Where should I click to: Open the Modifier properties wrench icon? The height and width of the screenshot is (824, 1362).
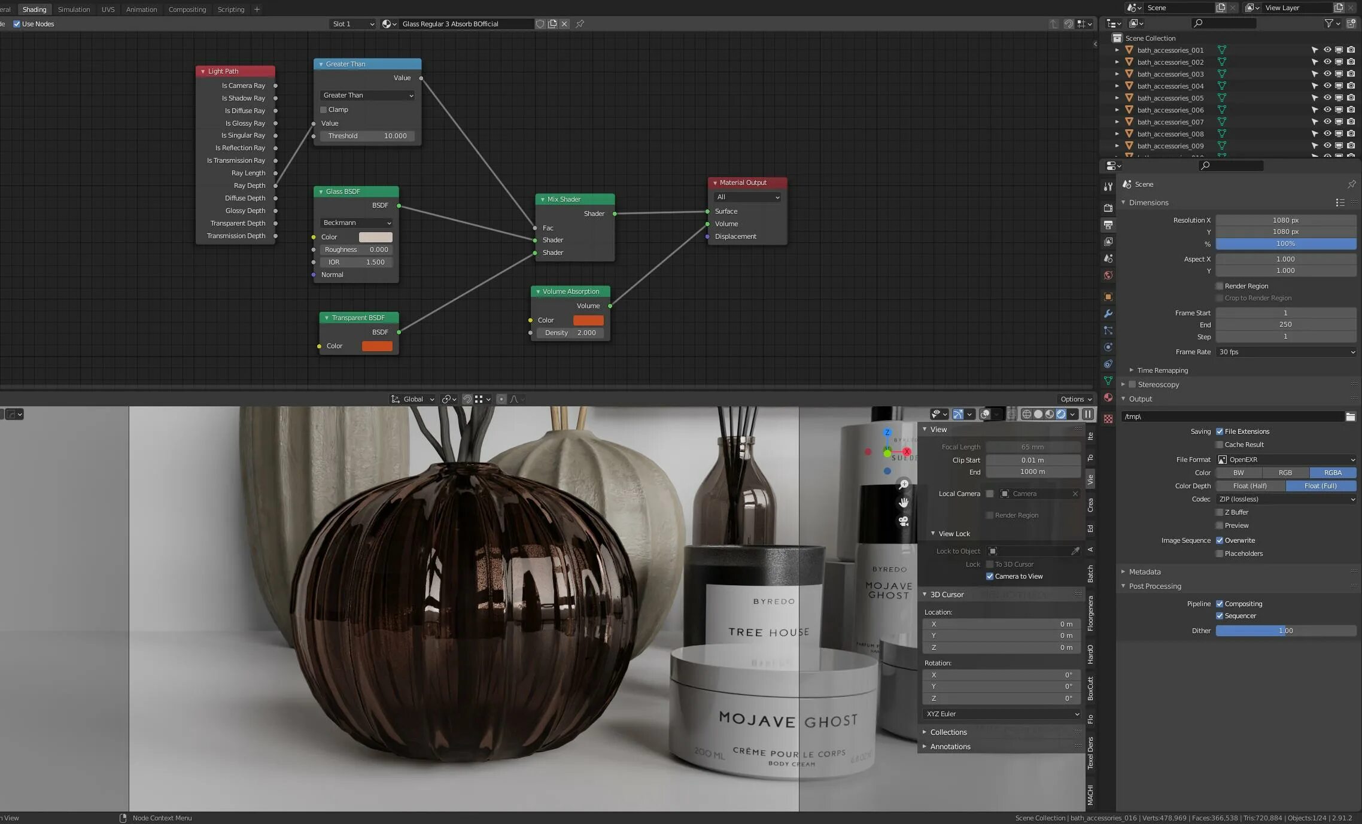(1108, 314)
